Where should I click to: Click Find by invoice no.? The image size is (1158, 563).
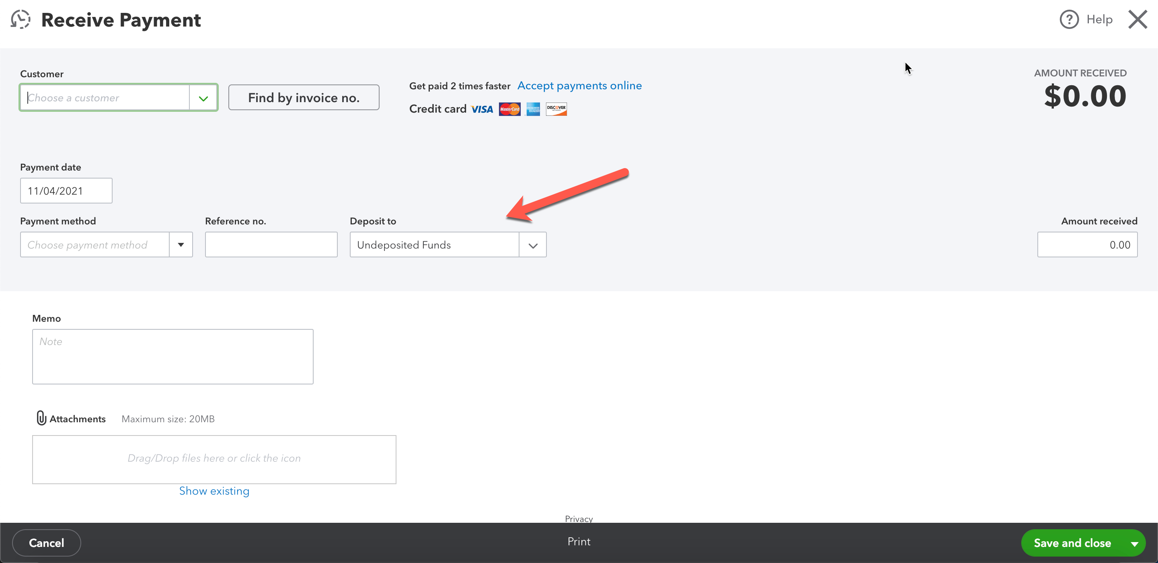pyautogui.click(x=304, y=97)
